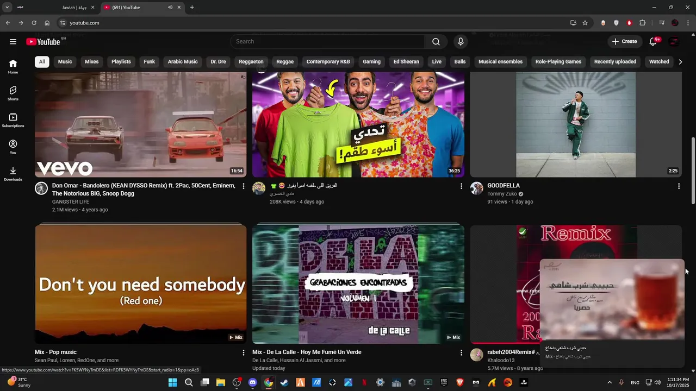Show more filter chips with right arrow
This screenshot has width=696, height=391.
tap(680, 62)
